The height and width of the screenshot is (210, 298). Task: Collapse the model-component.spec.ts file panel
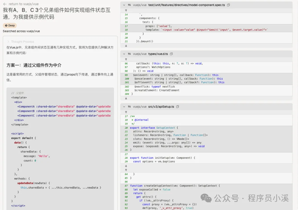[124, 5]
